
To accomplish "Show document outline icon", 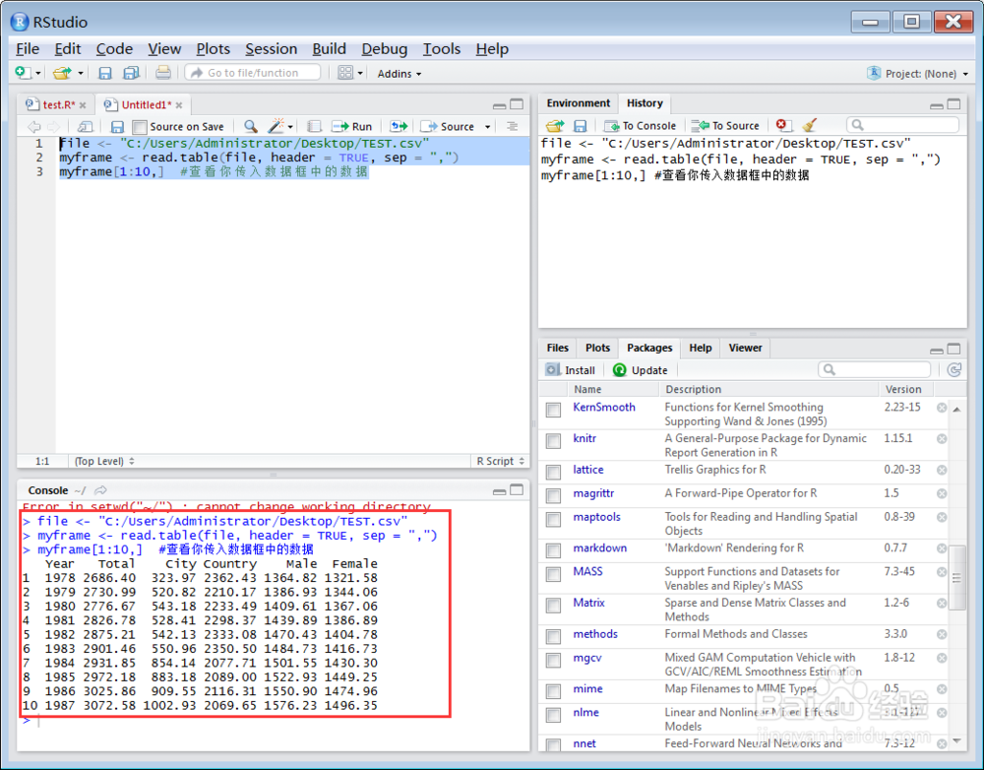I will [x=512, y=126].
